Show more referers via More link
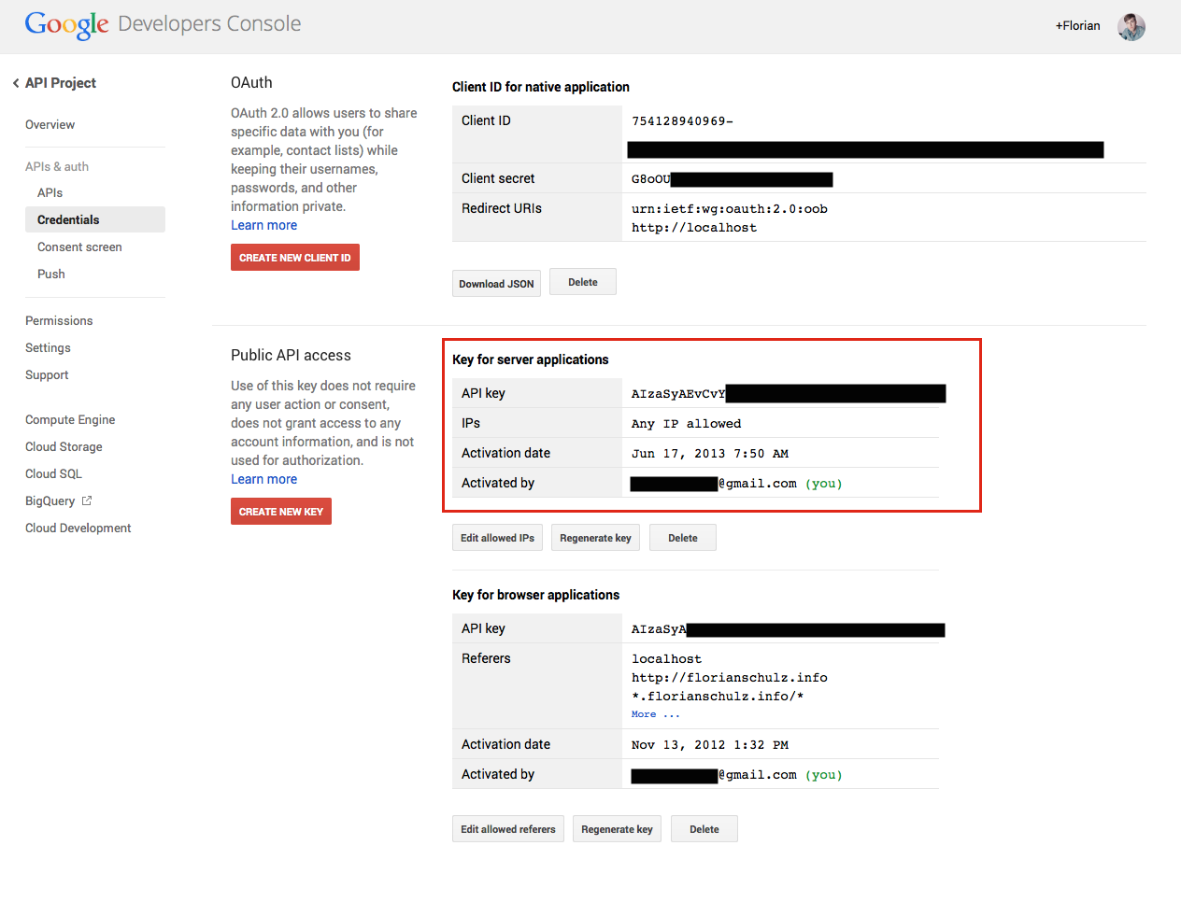Image resolution: width=1181 pixels, height=916 pixels. (x=655, y=714)
